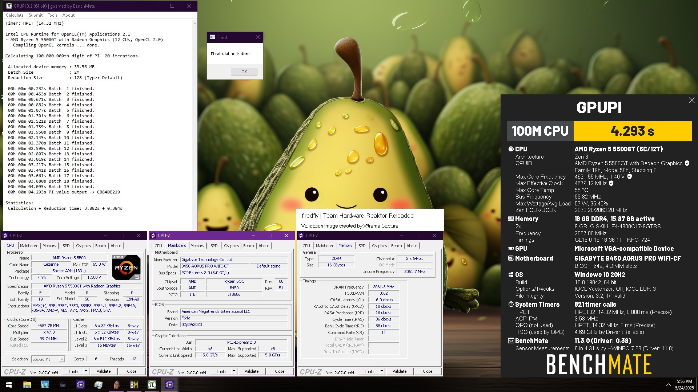Click verified shield beside CPUID name
Image resolution: width=698 pixels, height=392 pixels.
[687, 163]
